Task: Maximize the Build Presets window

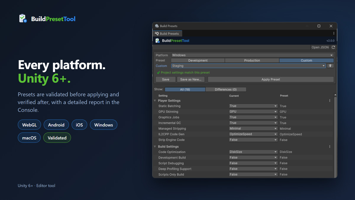Action: tap(319, 26)
